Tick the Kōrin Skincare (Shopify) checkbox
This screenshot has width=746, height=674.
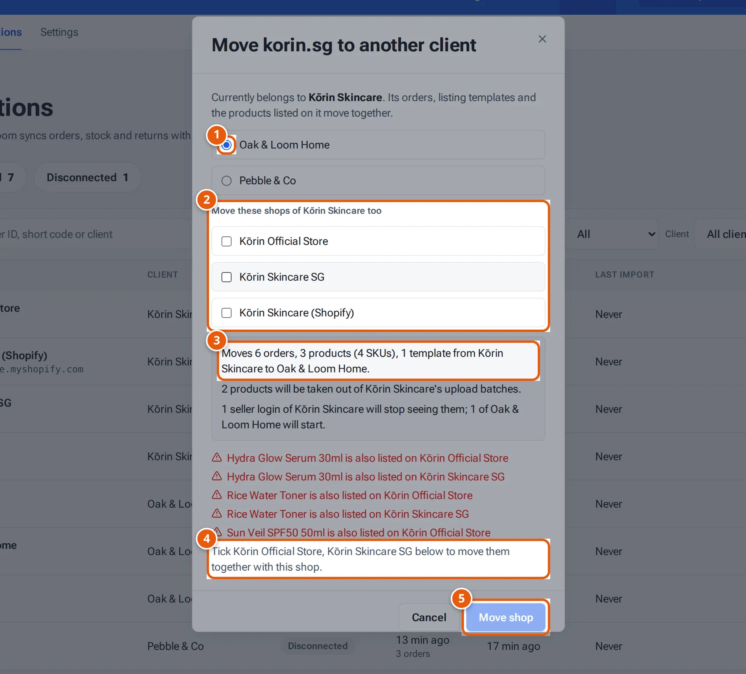click(x=227, y=313)
